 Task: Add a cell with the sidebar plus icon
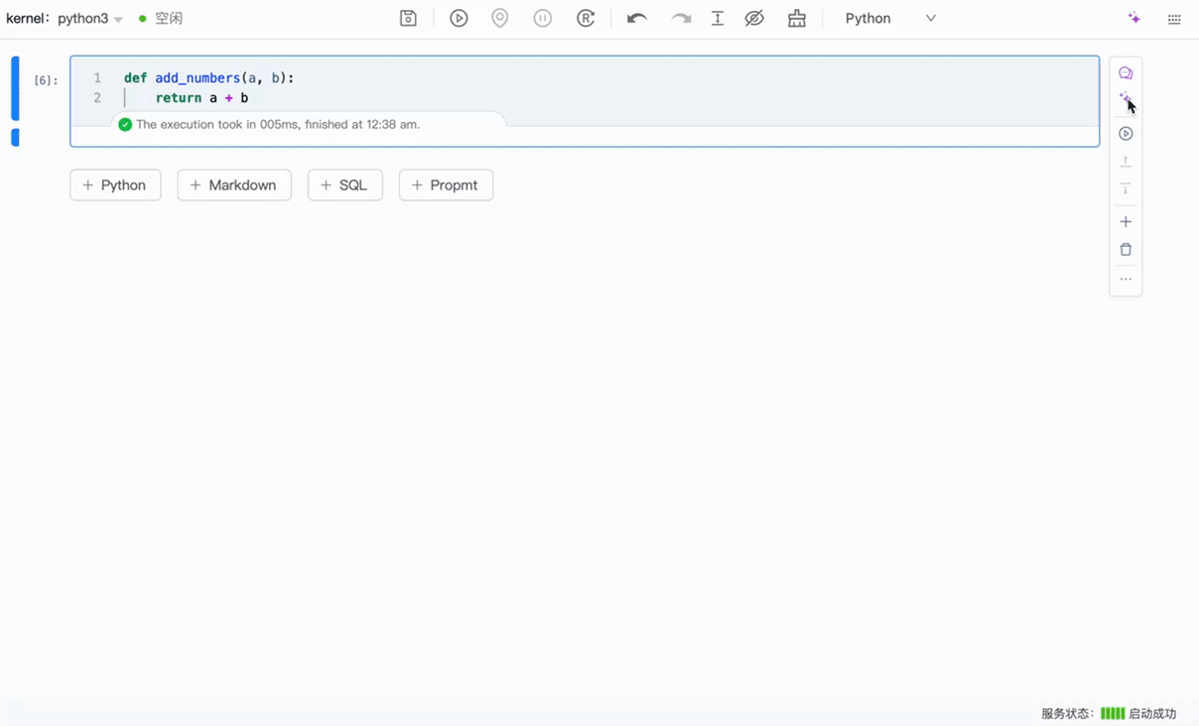(x=1126, y=222)
